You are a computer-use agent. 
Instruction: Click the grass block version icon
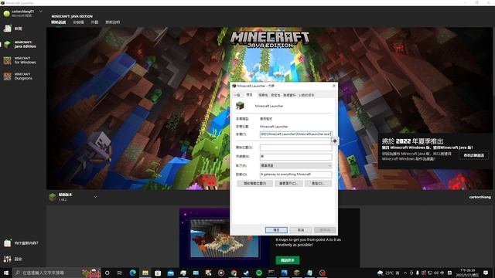click(x=53, y=197)
